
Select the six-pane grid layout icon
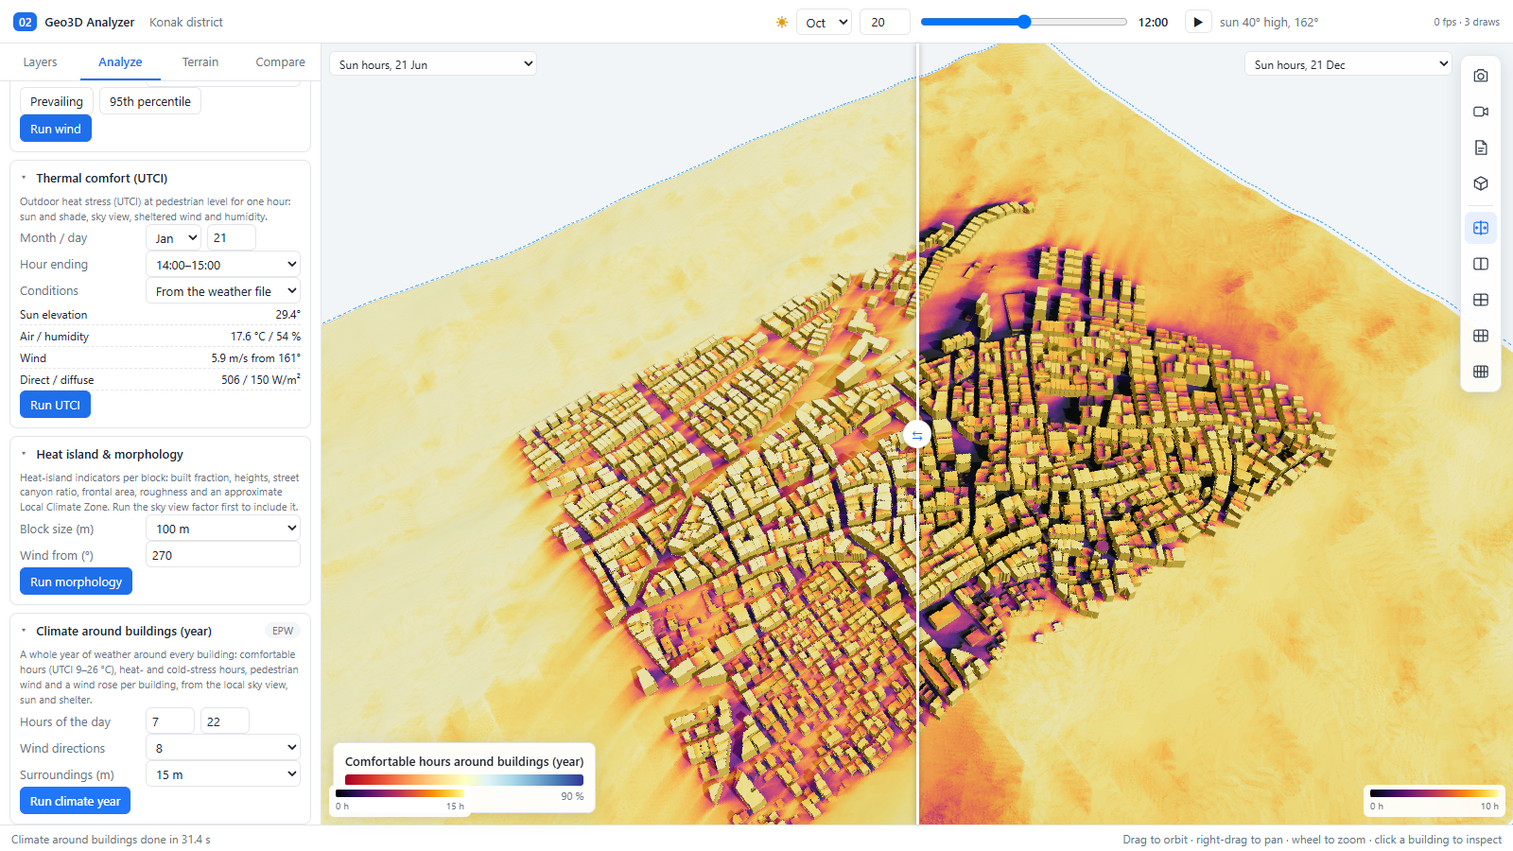click(1481, 336)
